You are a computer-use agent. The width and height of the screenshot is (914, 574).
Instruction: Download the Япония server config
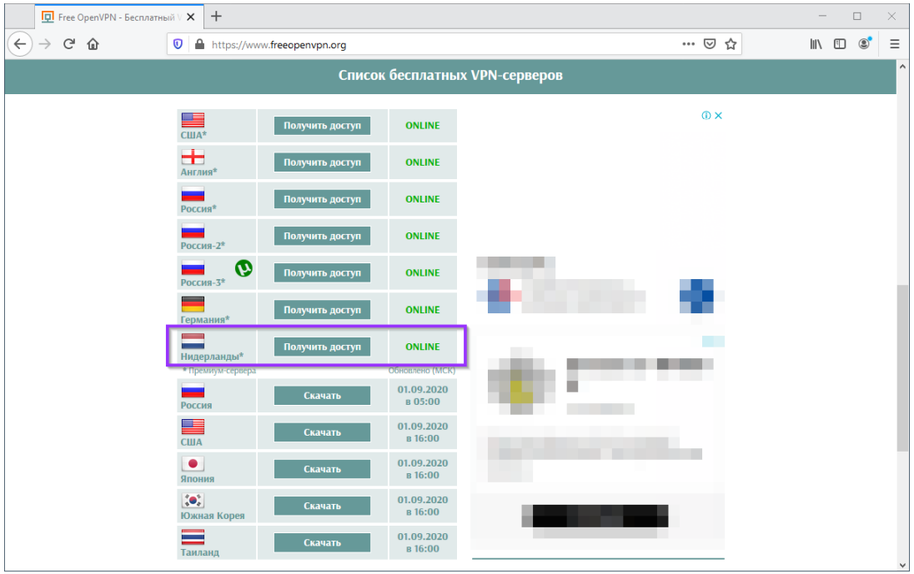pos(322,469)
